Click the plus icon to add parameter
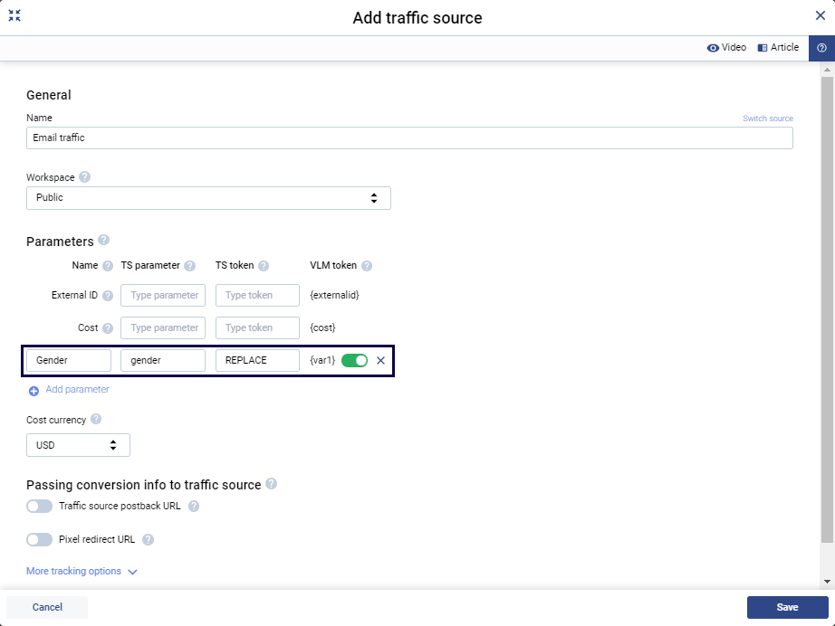Viewport: 835px width, 626px height. [33, 389]
